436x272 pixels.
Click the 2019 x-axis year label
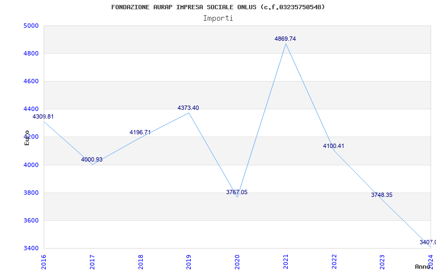(189, 262)
